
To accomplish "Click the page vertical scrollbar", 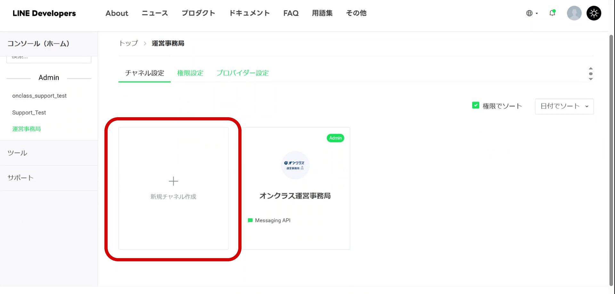I will [611, 160].
